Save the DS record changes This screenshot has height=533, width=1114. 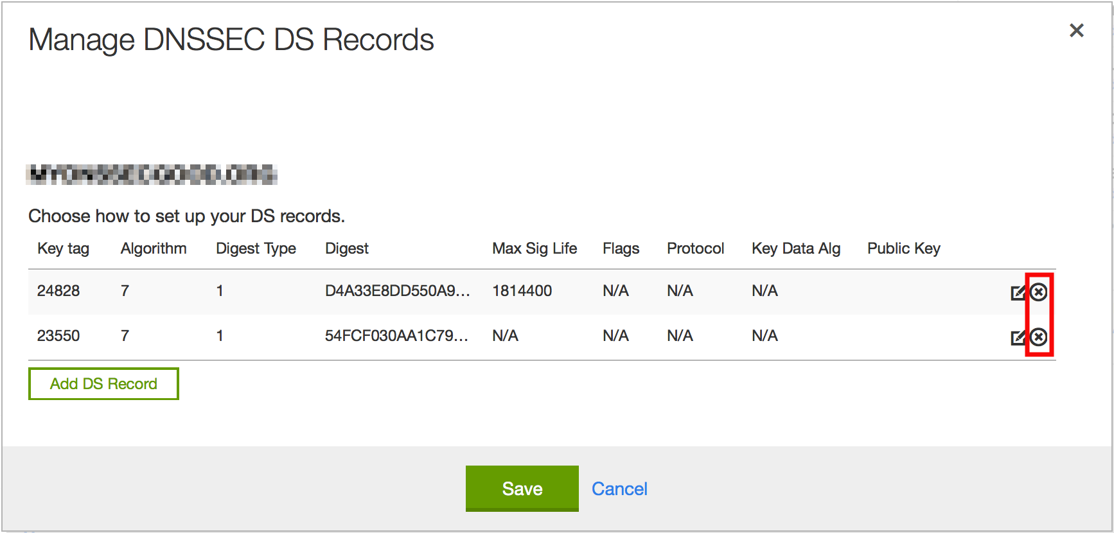[x=522, y=489]
